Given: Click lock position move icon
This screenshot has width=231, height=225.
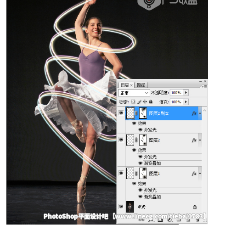Looking at the screenshot, I should point(145,101).
